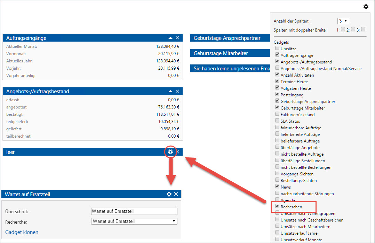Viewport: 375px width, 243px height.
Task: Open settings of the leer gadget
Action: [x=170, y=152]
